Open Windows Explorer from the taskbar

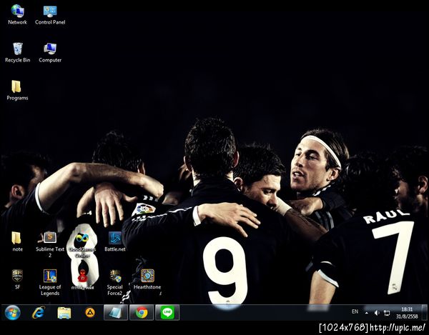64,313
